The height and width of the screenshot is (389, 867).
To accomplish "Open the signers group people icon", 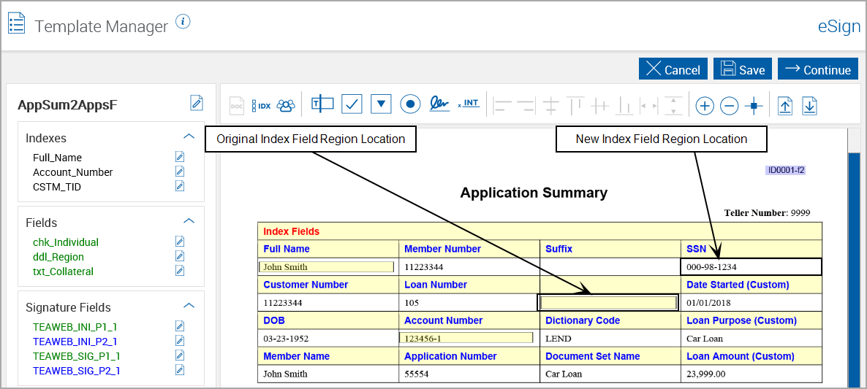I will coord(285,105).
